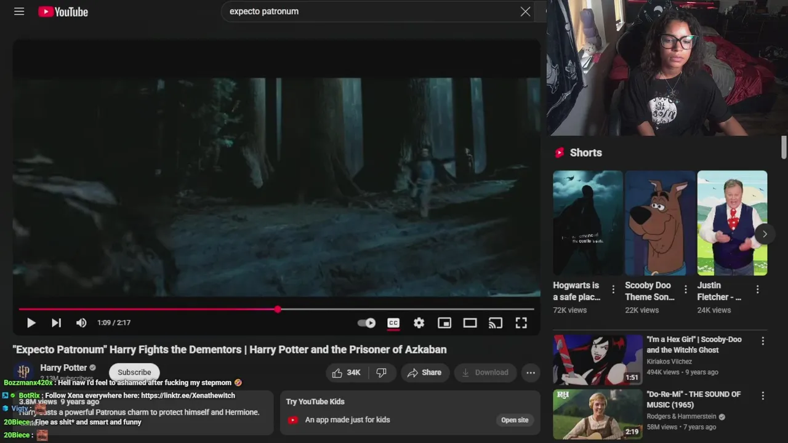Click 'Try YouTube Kids' heading
The height and width of the screenshot is (443, 788).
(x=315, y=402)
